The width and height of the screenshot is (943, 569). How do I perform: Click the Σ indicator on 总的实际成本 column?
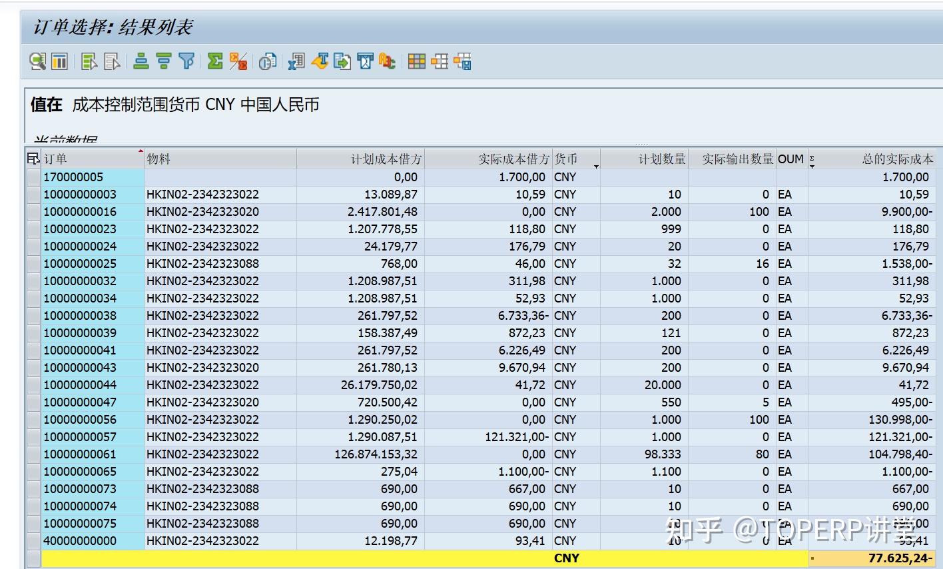(811, 159)
